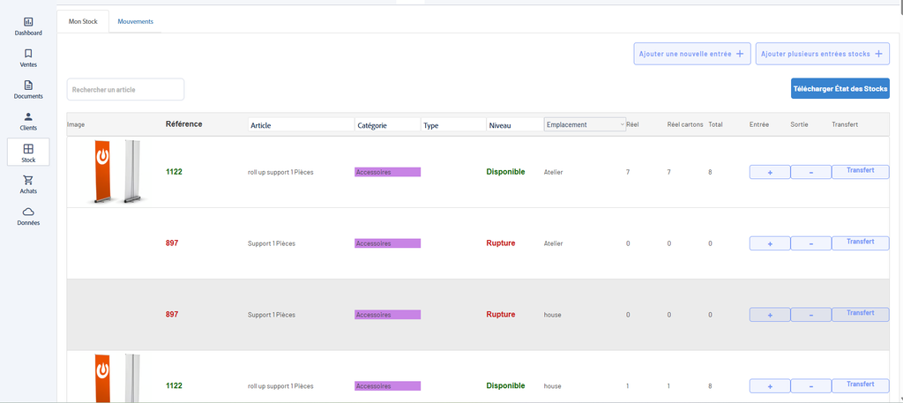Open the Documents sidebar icon
Image resolution: width=903 pixels, height=403 pixels.
28,86
